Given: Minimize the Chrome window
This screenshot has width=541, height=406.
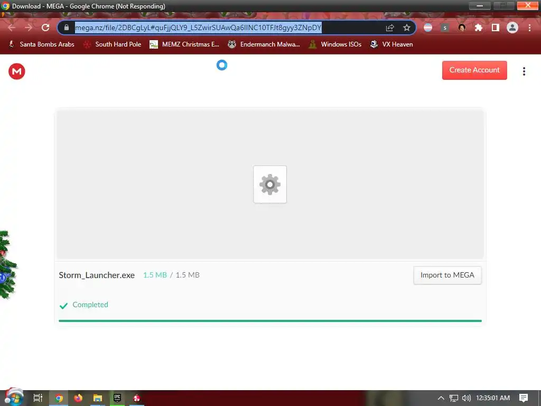Looking at the screenshot, I should point(480,6).
